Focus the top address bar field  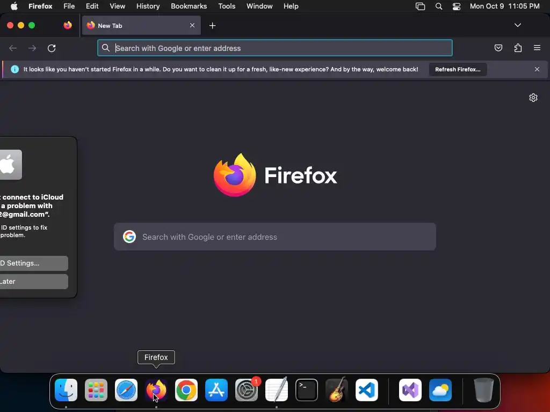[x=274, y=48]
